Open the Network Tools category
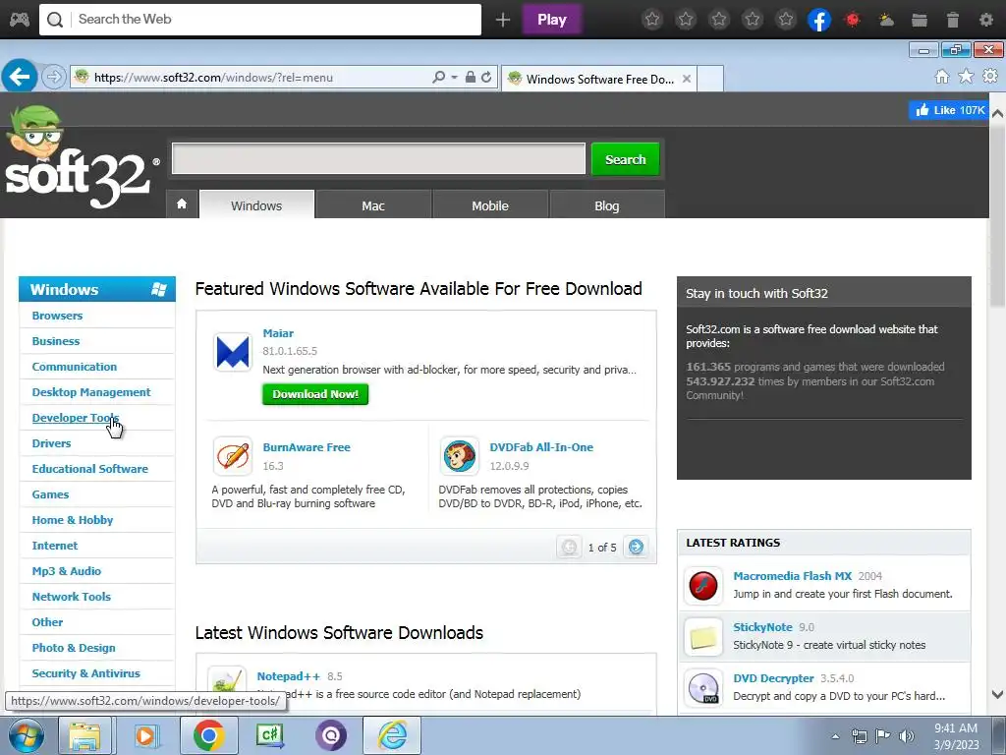The image size is (1006, 755). pyautogui.click(x=71, y=597)
